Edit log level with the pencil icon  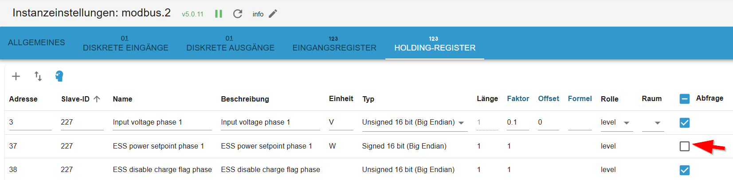(273, 14)
